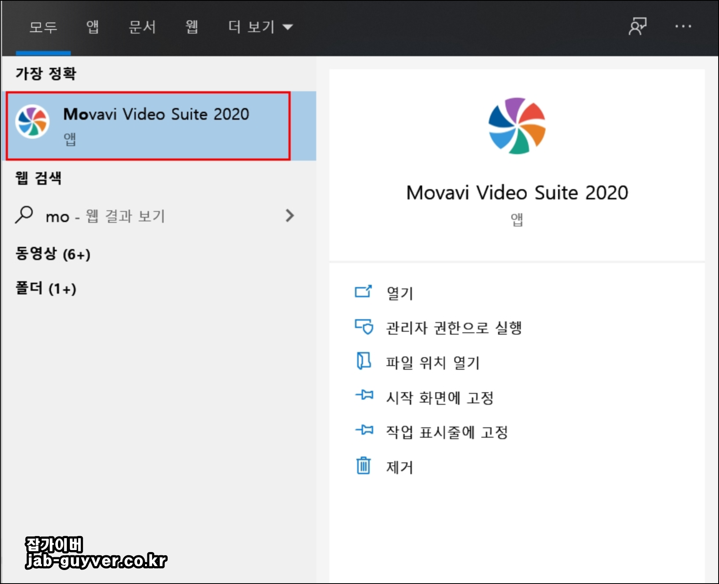Choose 시작 화면에 고정
Image resolution: width=719 pixels, height=584 pixels.
pos(440,397)
